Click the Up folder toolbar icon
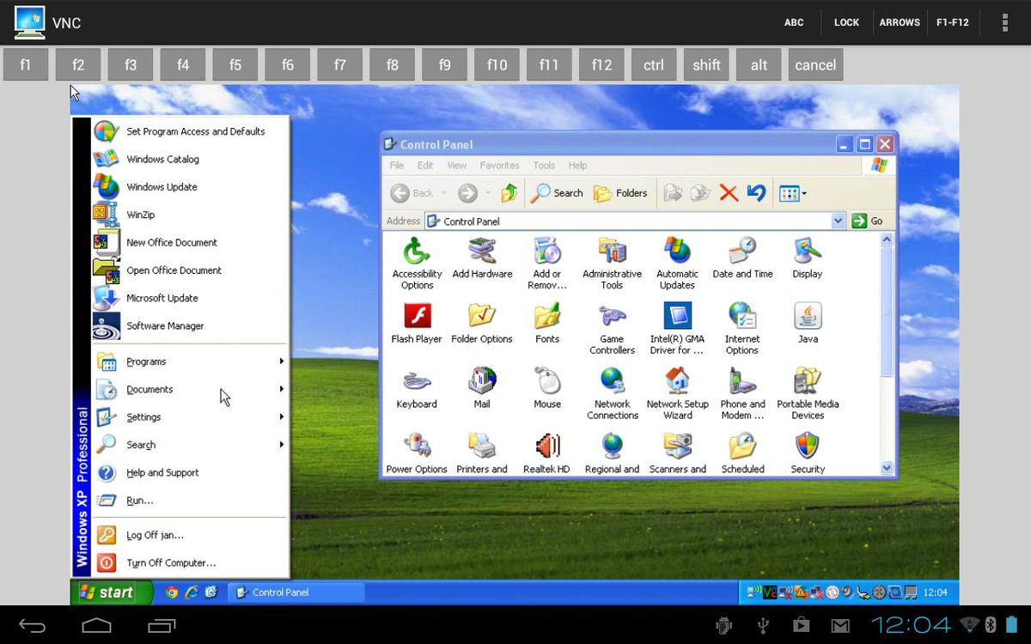 click(x=509, y=193)
